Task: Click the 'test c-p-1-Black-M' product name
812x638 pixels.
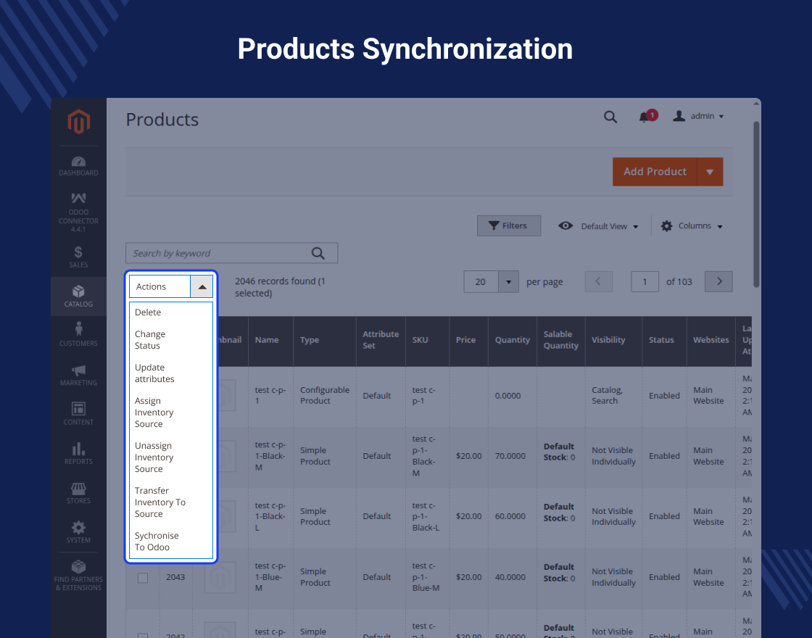Action: tap(270, 456)
